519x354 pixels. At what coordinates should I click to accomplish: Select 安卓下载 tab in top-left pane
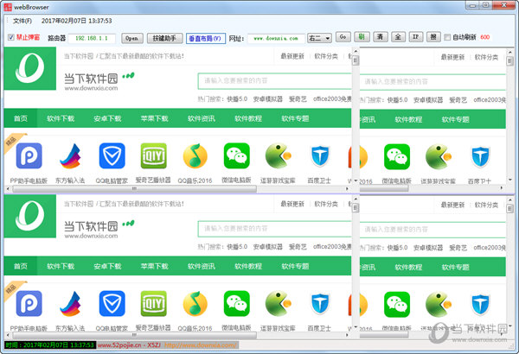click(x=107, y=118)
